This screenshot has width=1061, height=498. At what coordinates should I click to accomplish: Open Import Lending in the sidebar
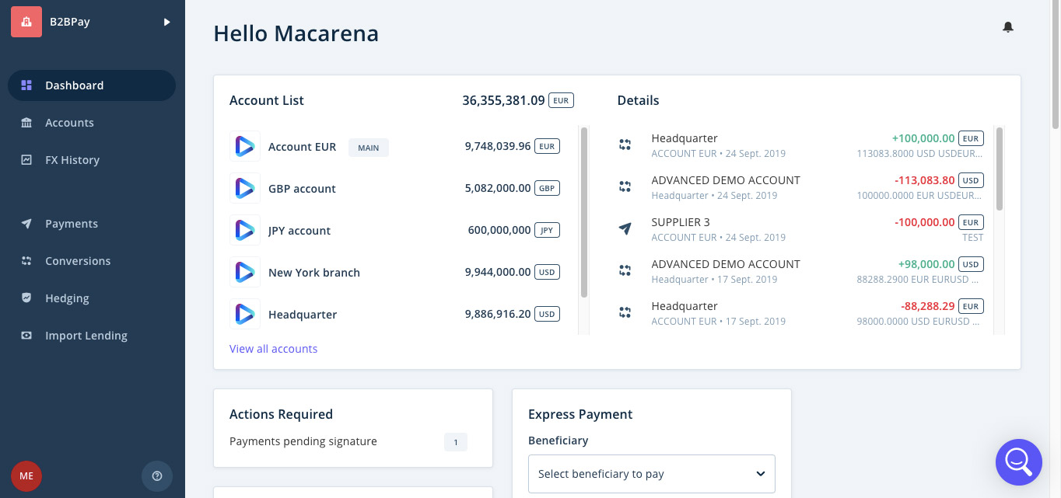tap(86, 336)
